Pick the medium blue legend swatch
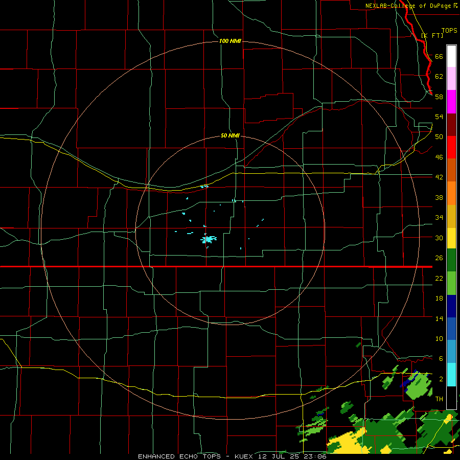This screenshot has height=460, width=460. pos(451,329)
